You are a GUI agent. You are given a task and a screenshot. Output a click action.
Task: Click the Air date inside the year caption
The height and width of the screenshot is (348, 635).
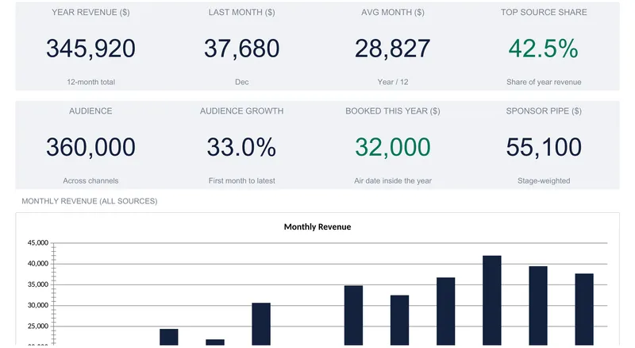392,180
